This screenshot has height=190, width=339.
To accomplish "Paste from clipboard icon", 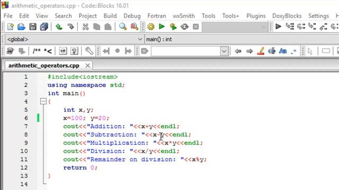I will click(108, 27).
